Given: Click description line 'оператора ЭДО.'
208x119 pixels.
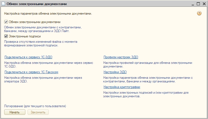Looking at the screenshot, I should [16, 81].
